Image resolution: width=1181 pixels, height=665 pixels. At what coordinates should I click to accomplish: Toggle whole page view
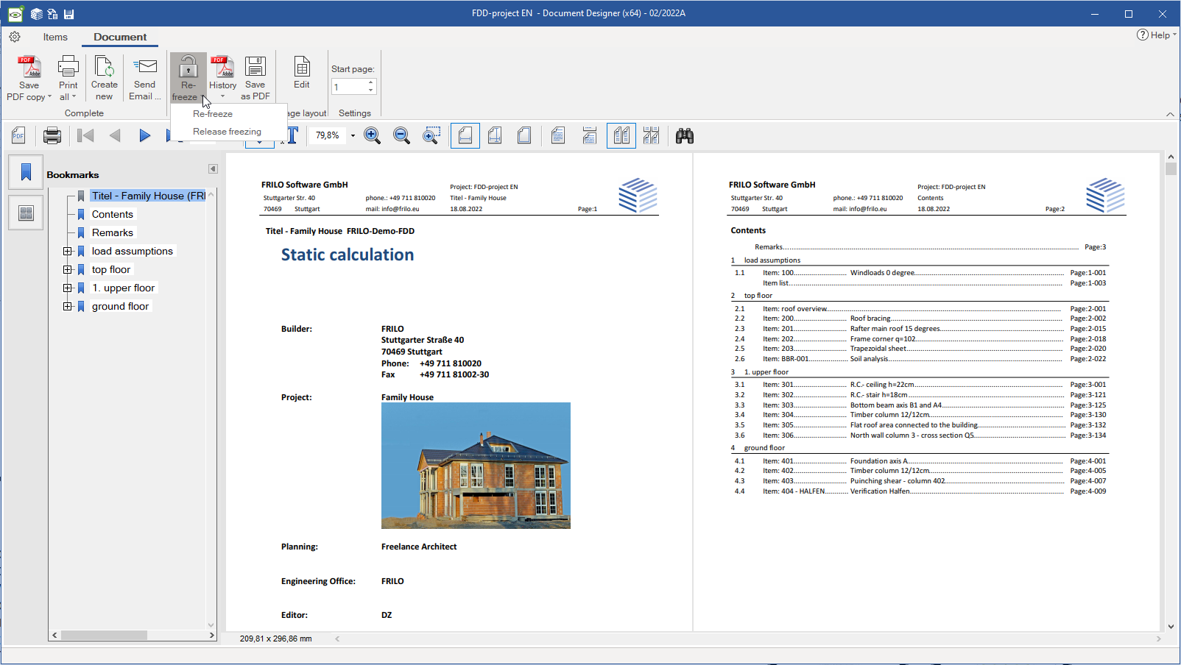tap(524, 135)
